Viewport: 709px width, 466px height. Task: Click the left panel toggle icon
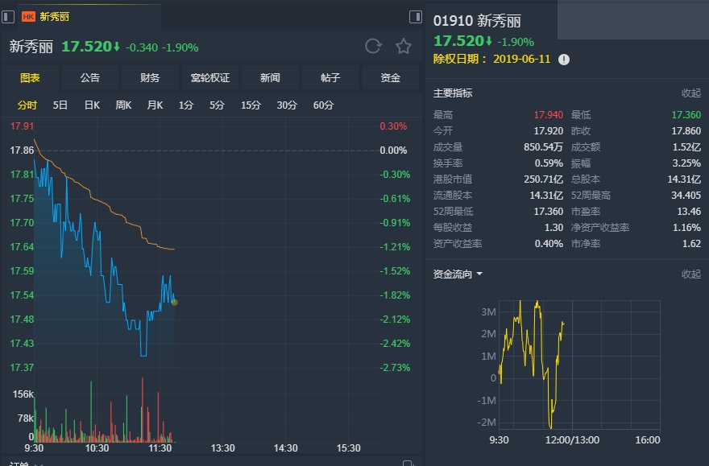point(9,16)
